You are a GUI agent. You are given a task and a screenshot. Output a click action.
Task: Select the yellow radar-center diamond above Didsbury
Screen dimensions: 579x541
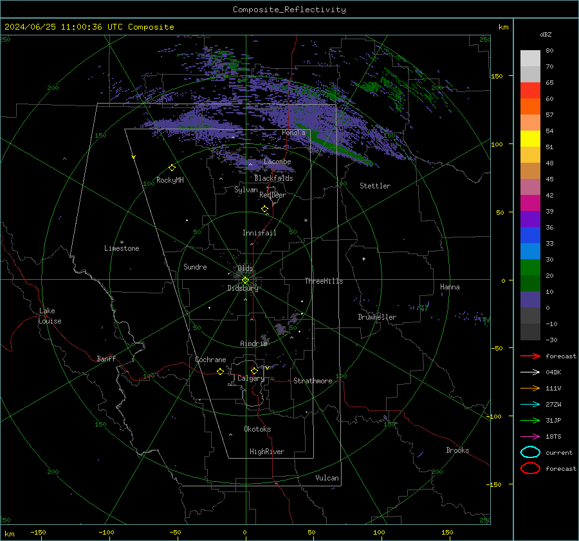(245, 280)
